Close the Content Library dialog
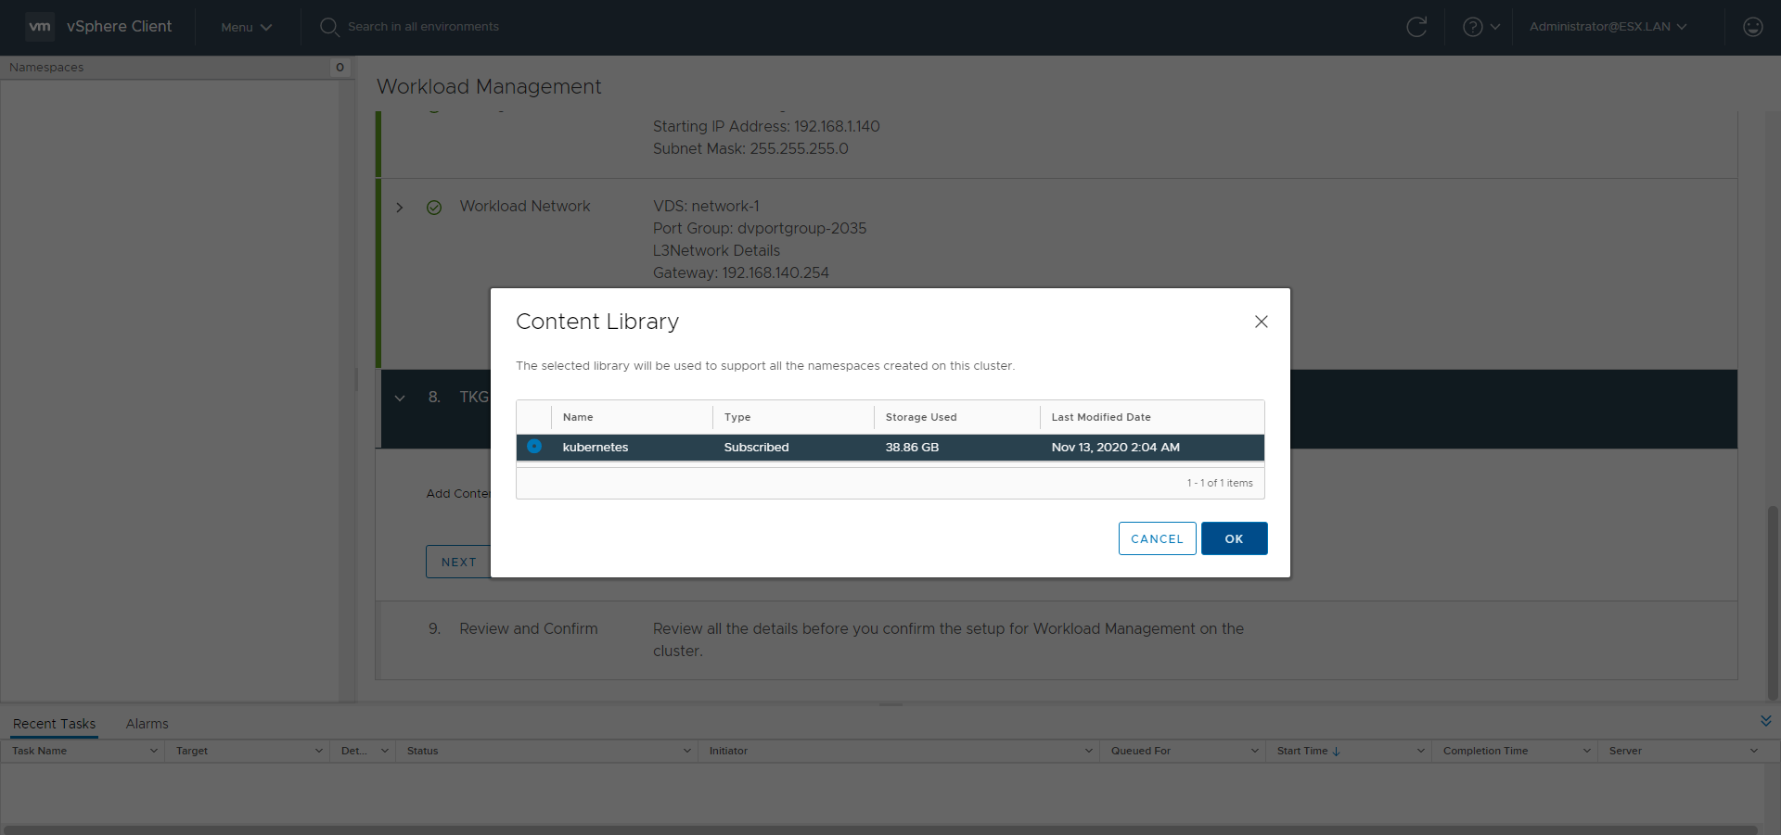Screen dimensions: 1781x835 [1261, 322]
